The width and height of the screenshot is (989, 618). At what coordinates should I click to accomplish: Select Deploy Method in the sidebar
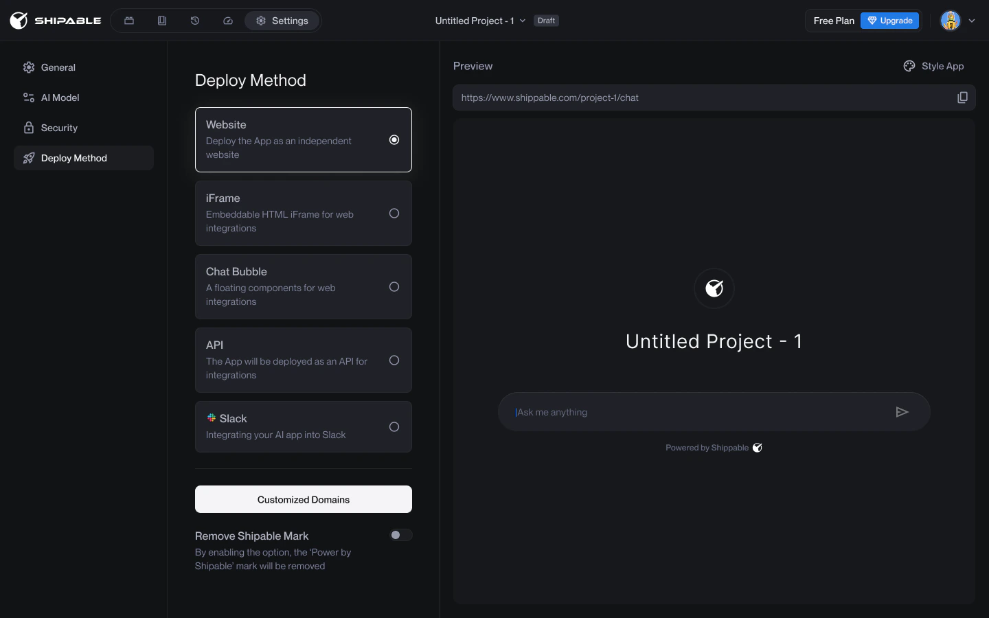[x=84, y=158]
